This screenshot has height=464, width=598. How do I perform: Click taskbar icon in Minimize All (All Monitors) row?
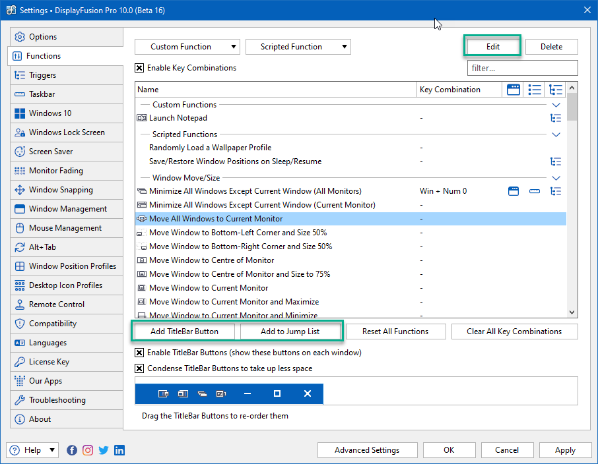point(535,191)
